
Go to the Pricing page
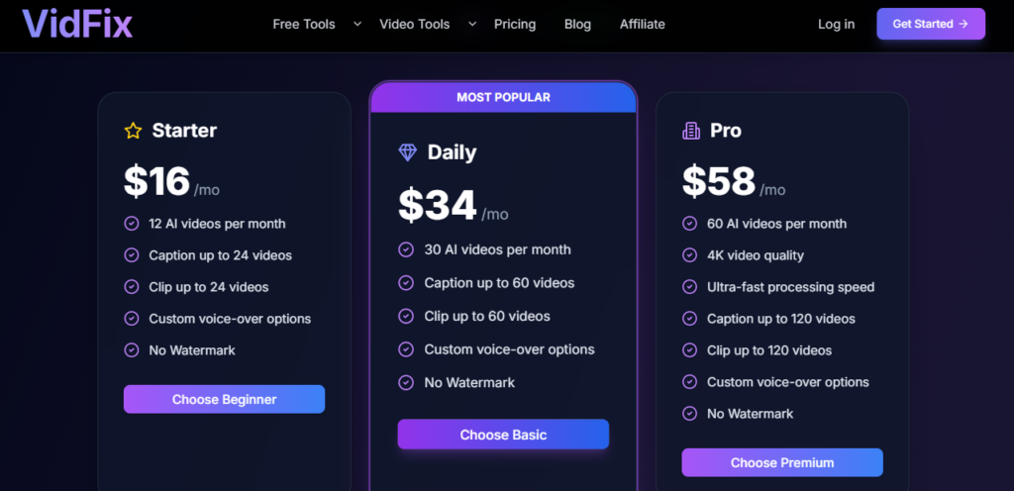tap(515, 24)
